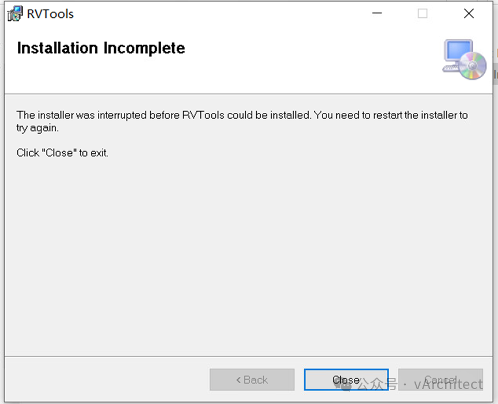498x404 pixels.
Task: Click the greyed-out maximize window button
Action: [x=423, y=13]
